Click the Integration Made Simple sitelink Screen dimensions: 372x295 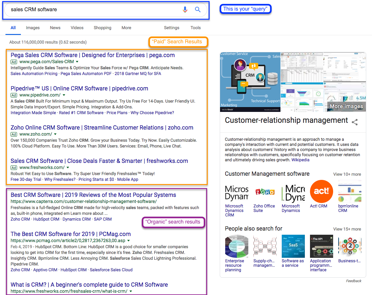coord(33,113)
